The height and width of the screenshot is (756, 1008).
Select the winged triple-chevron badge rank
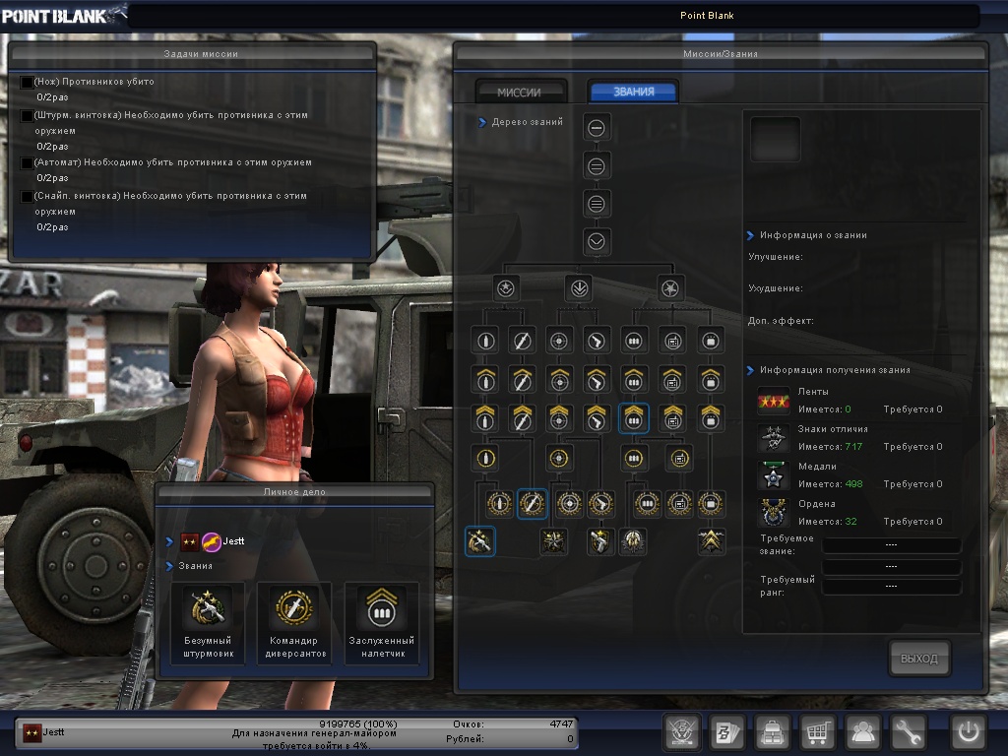point(711,542)
